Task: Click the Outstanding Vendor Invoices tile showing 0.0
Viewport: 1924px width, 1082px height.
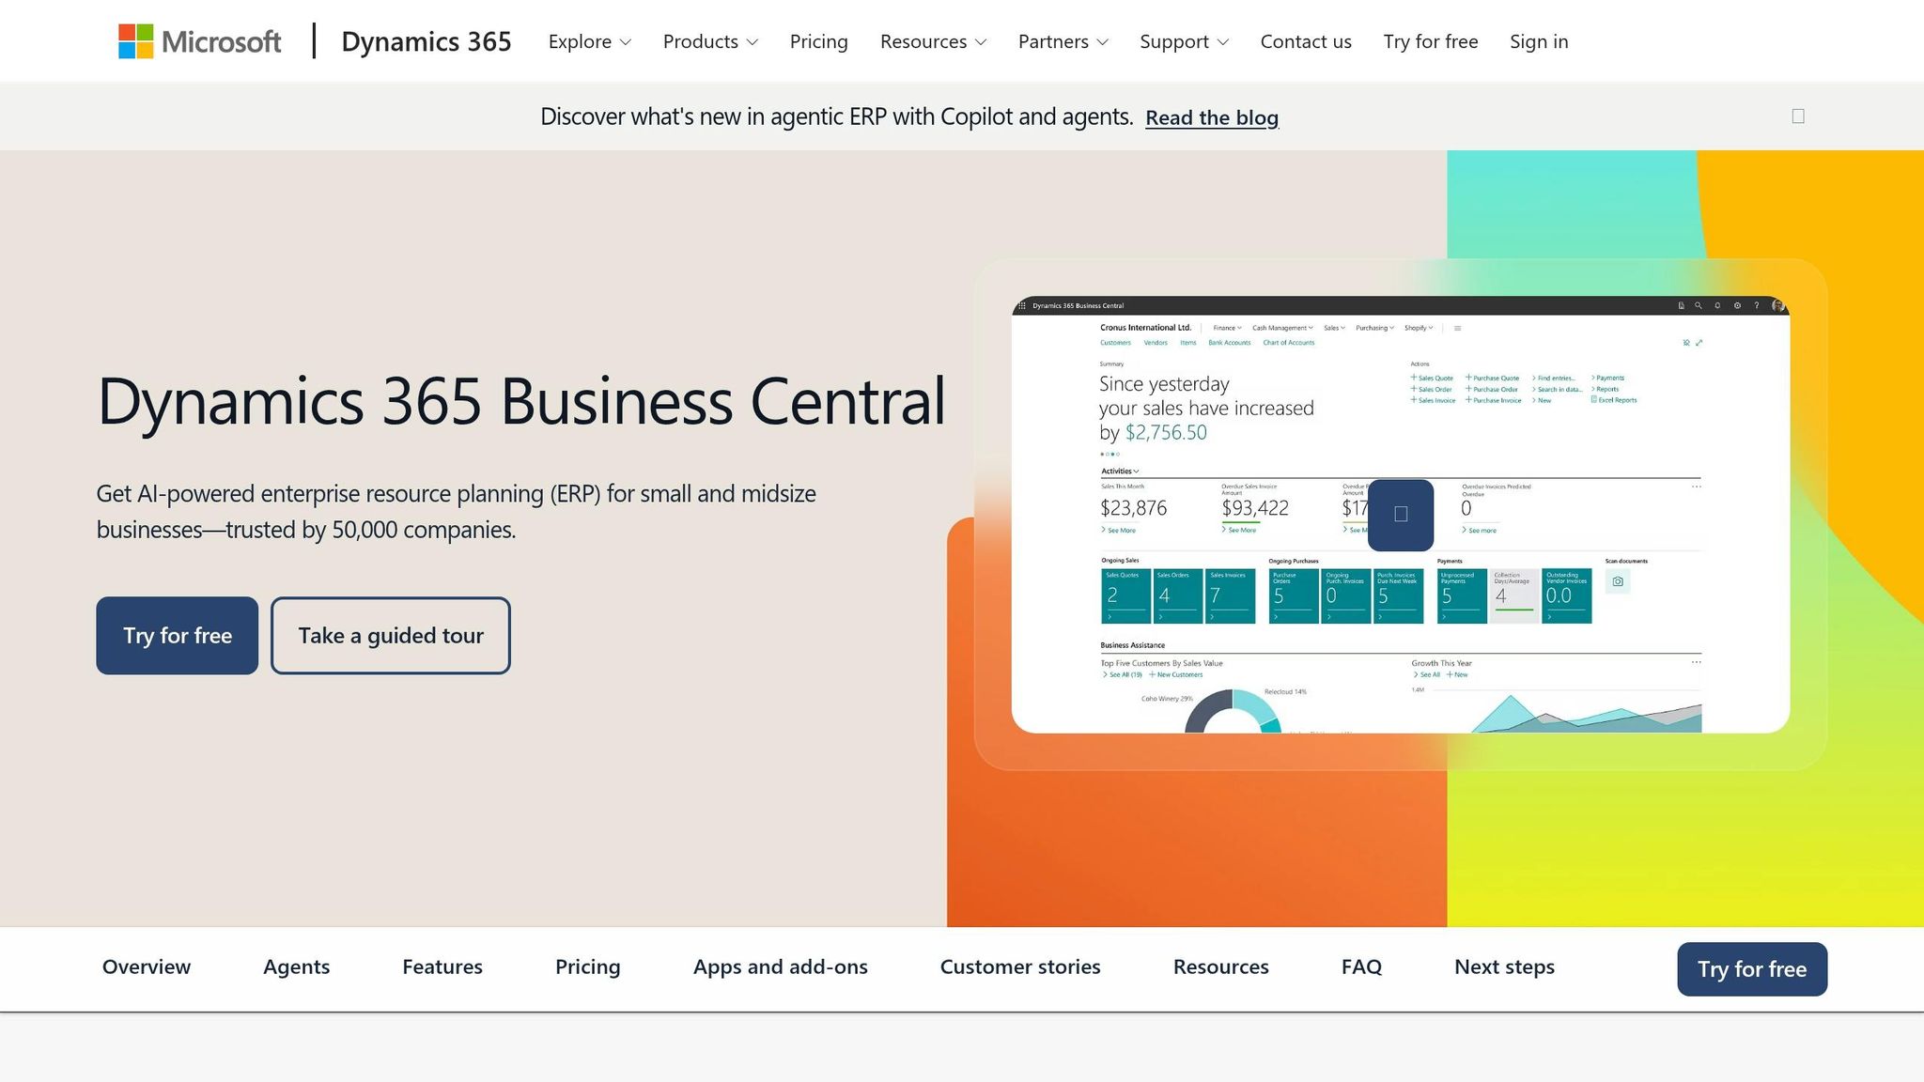Action: [1567, 595]
